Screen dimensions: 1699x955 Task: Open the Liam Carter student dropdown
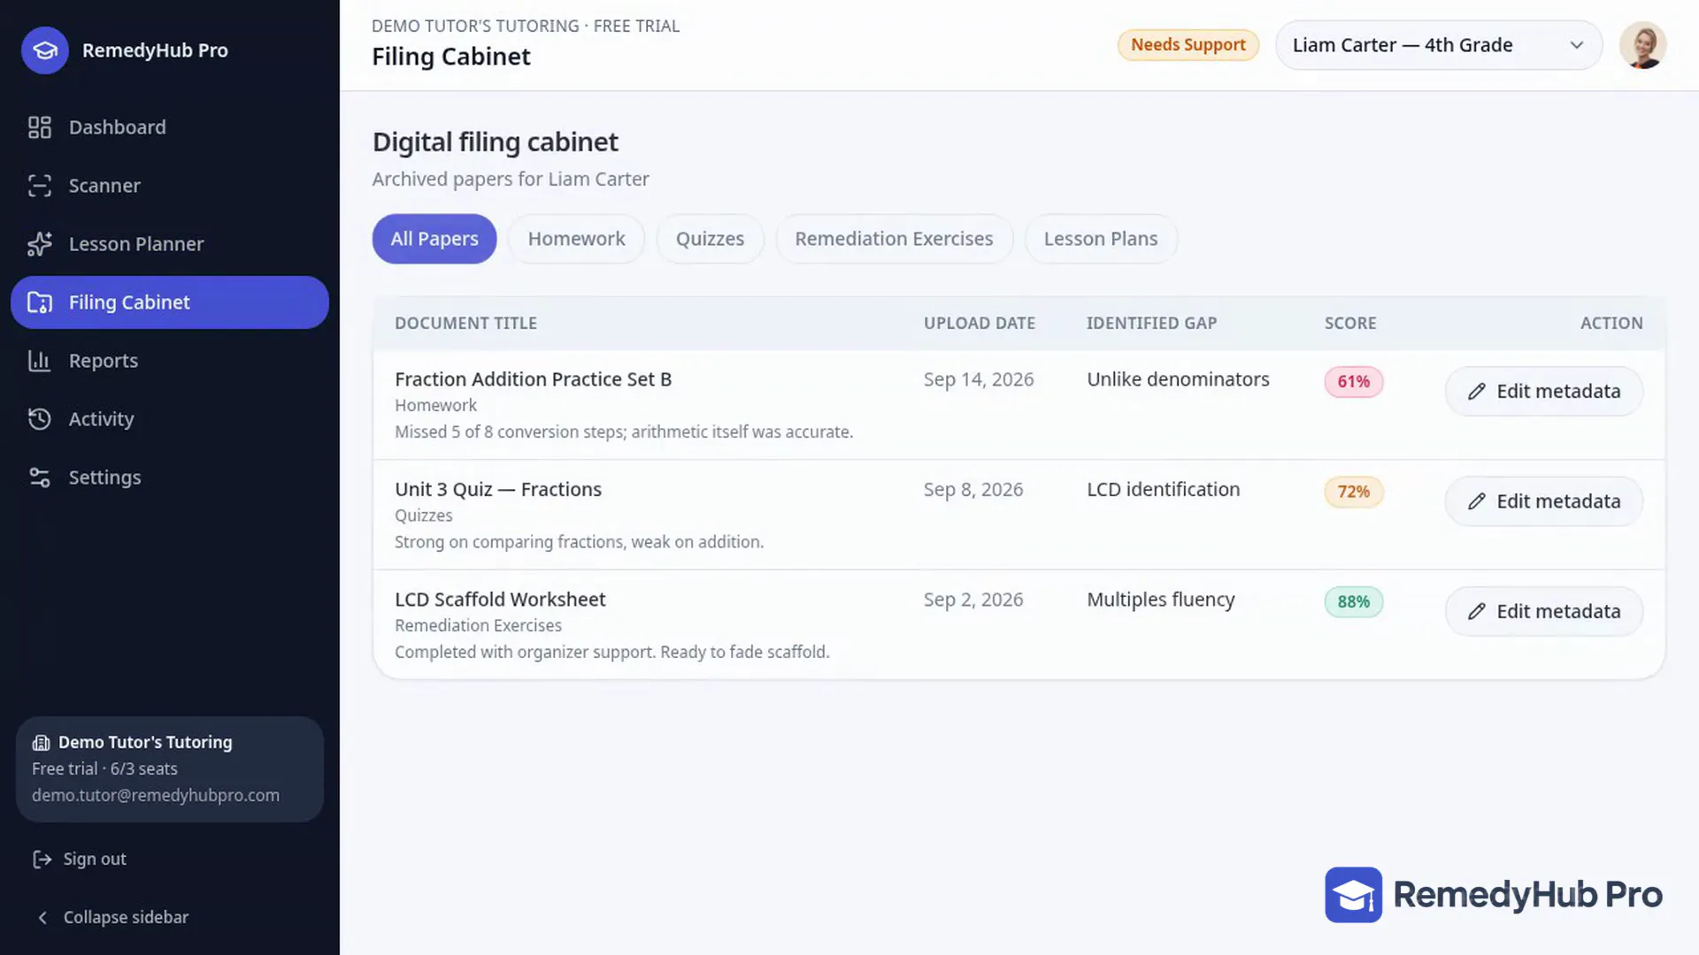click(1439, 45)
